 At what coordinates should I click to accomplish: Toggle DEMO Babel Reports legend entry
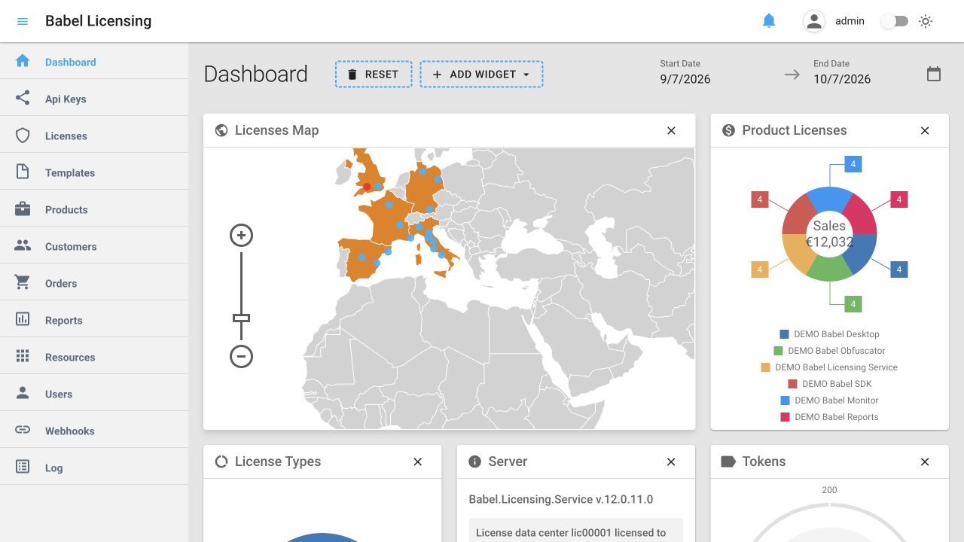pos(830,417)
